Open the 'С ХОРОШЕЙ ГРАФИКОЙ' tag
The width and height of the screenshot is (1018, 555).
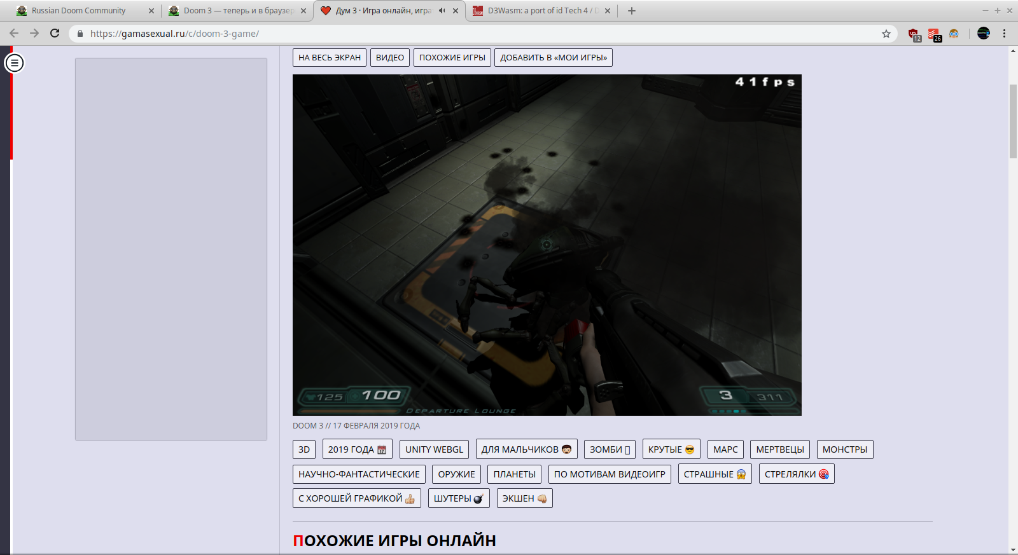[357, 498]
